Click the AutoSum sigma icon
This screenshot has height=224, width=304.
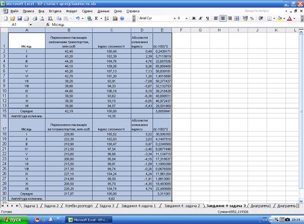(x=96, y=19)
